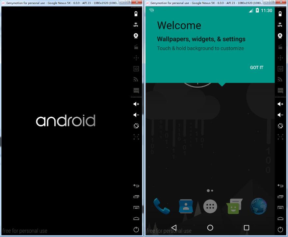This screenshot has width=288, height=237.
Task: Open the camera widget in the right emulator sidebar
Action: [280, 36]
